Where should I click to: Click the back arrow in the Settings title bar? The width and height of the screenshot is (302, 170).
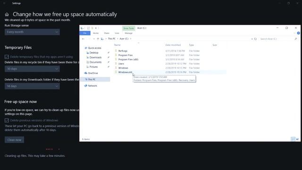tap(4, 3)
